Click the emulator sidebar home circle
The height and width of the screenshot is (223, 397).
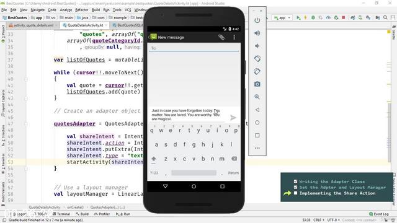[257, 123]
